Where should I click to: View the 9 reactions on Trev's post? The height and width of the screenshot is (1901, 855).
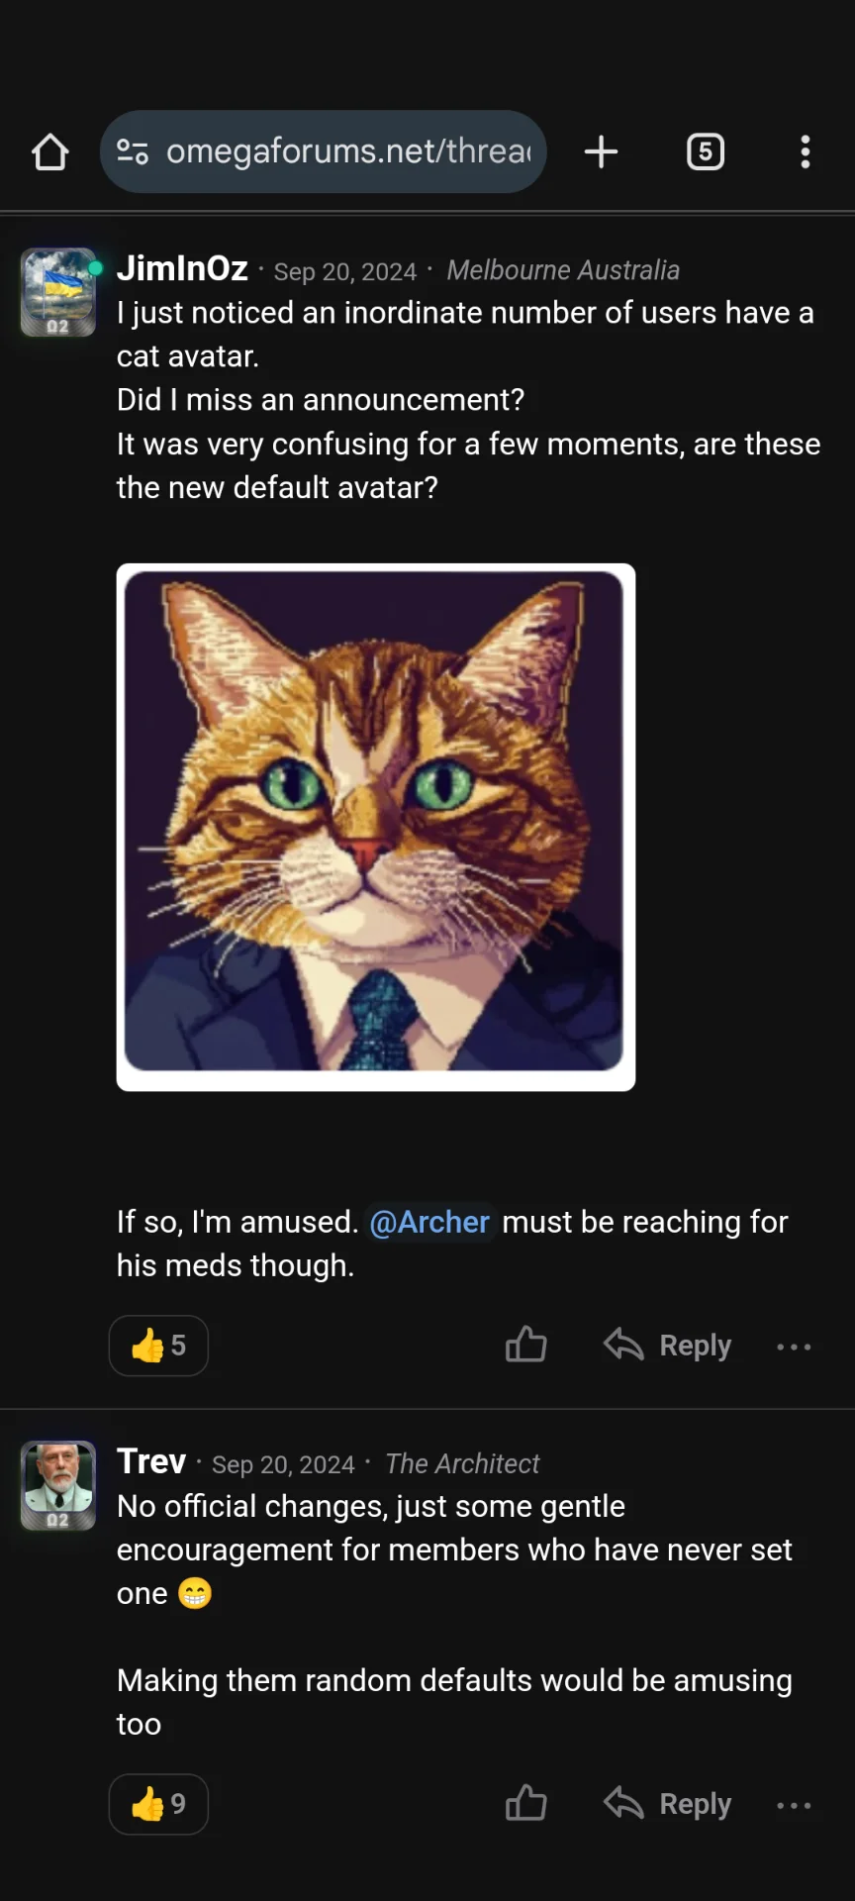(x=158, y=1803)
